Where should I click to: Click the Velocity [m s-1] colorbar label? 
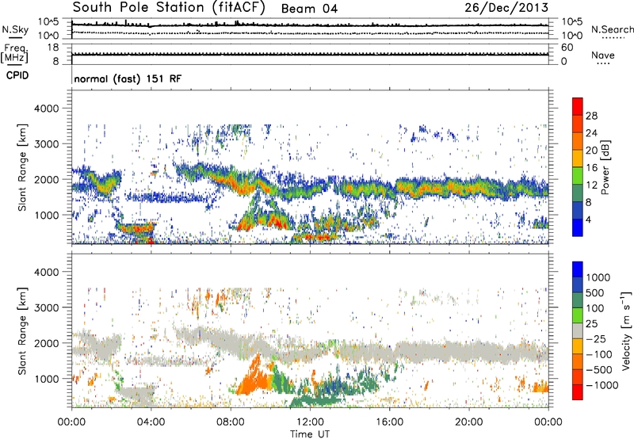(x=626, y=330)
